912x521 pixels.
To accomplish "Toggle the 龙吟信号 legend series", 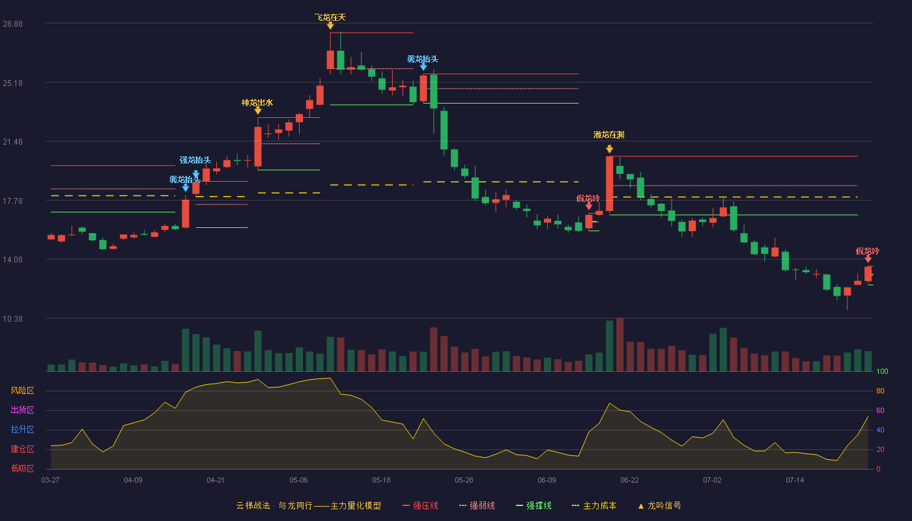I will pos(659,505).
